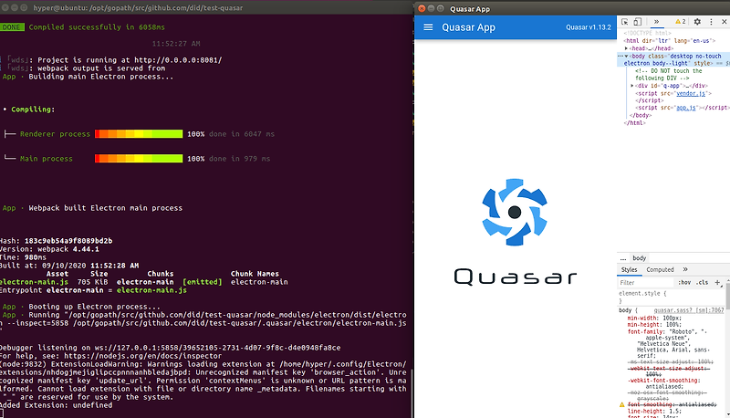Image resolution: width=730 pixels, height=418 pixels.
Task: Click the nodejs.org inspector docs URL
Action: click(143, 356)
